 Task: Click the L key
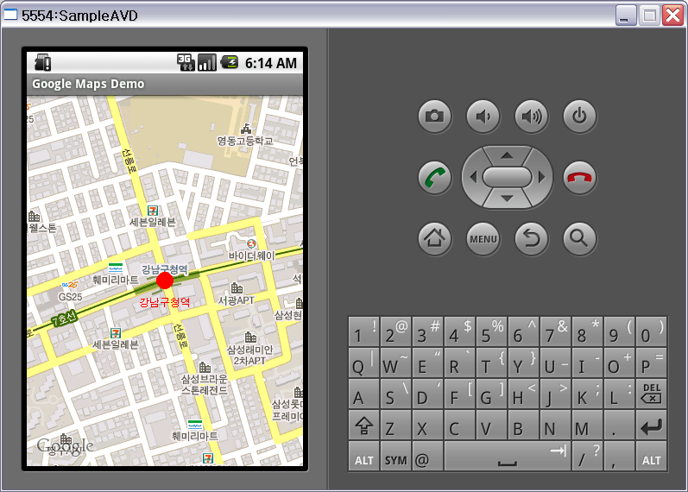tap(619, 394)
